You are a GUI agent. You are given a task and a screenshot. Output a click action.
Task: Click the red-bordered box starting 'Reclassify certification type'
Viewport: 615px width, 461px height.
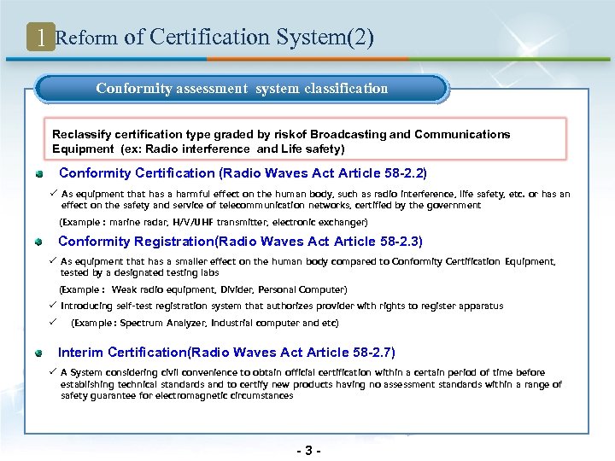point(305,139)
